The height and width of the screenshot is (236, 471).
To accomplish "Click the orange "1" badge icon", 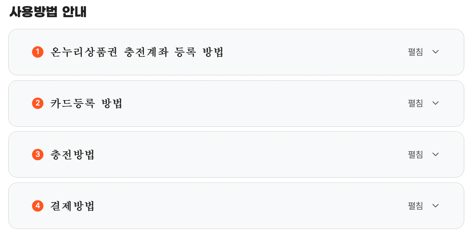I will click(x=37, y=52).
